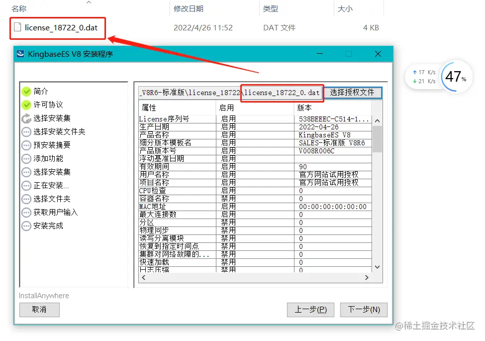Click the pending icon beside 选择安装文件夹

pos(26,132)
